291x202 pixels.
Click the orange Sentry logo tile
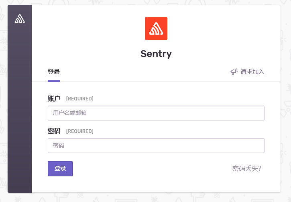click(x=156, y=29)
